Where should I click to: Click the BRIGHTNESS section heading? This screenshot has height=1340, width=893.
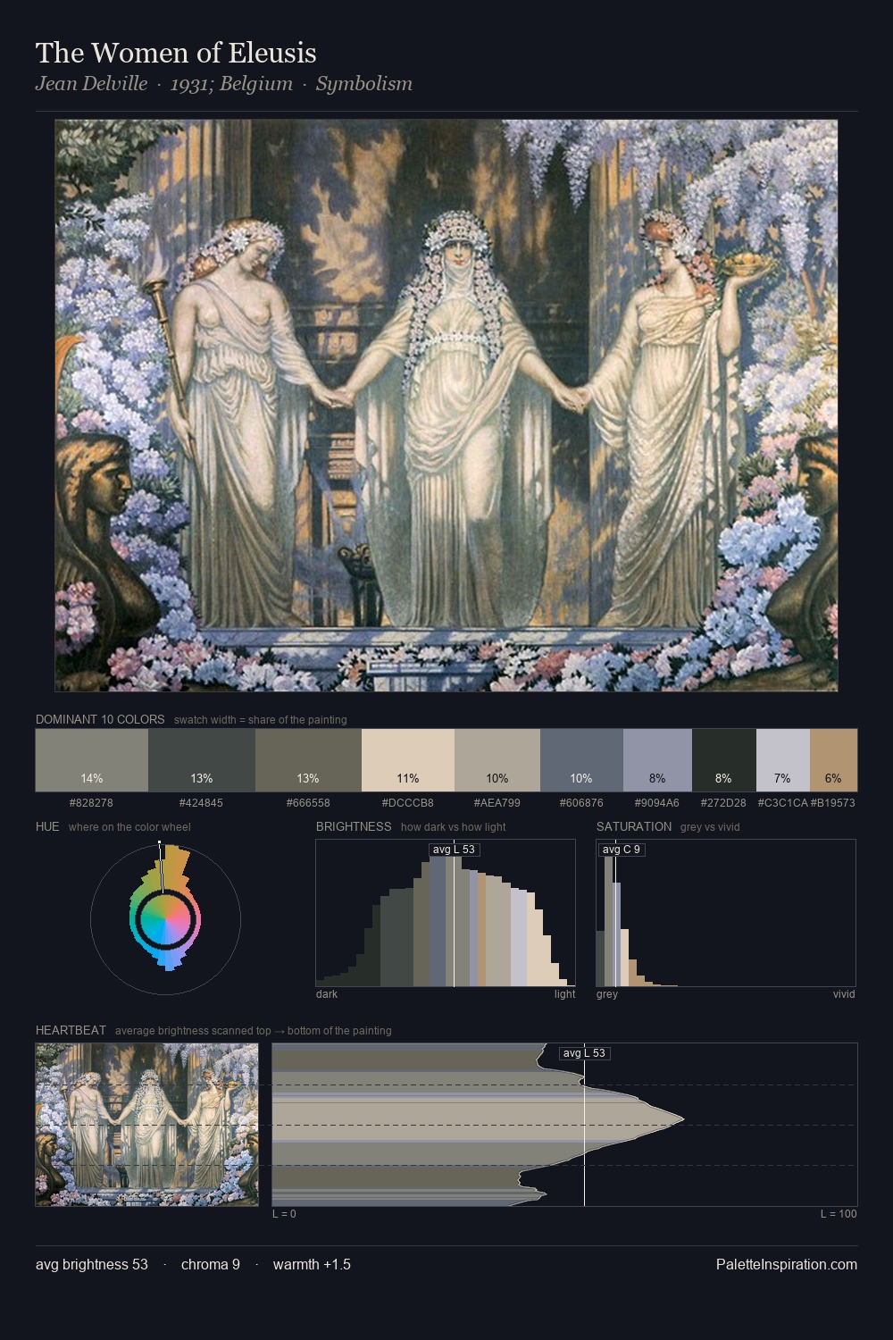pos(354,826)
